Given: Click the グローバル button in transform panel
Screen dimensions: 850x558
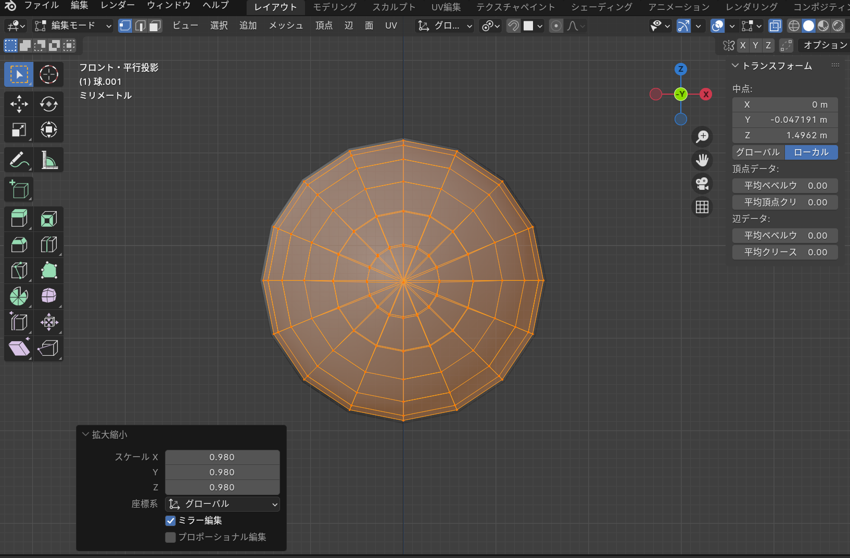Looking at the screenshot, I should [758, 152].
